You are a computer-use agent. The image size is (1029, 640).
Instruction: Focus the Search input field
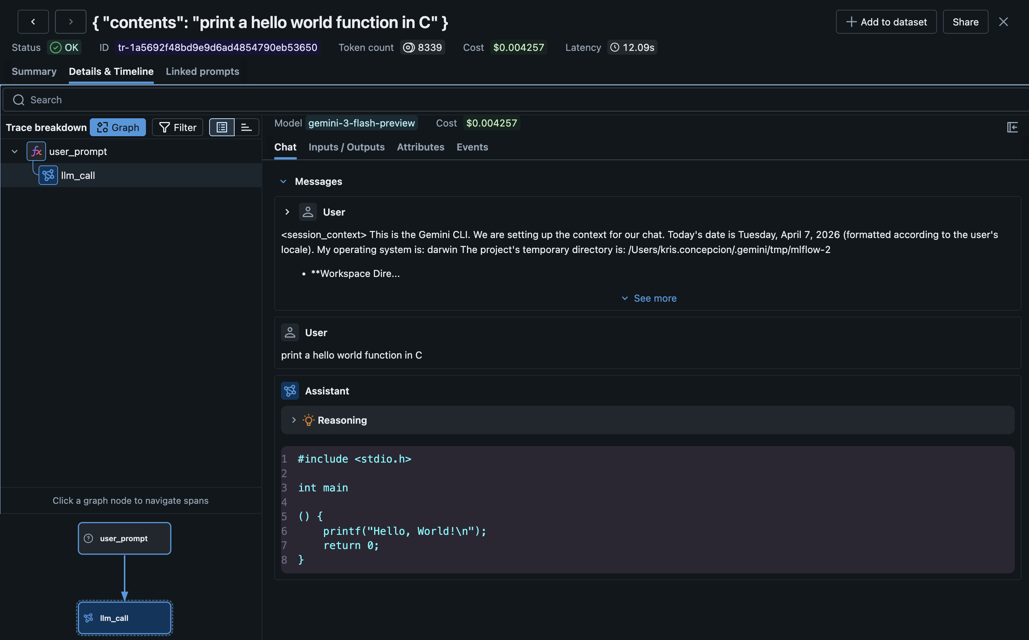point(515,100)
